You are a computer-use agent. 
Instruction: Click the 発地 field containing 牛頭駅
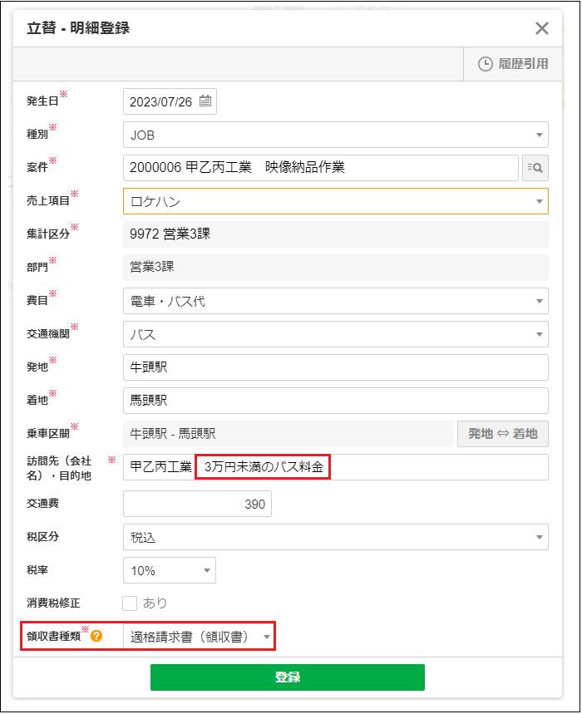[x=335, y=367]
